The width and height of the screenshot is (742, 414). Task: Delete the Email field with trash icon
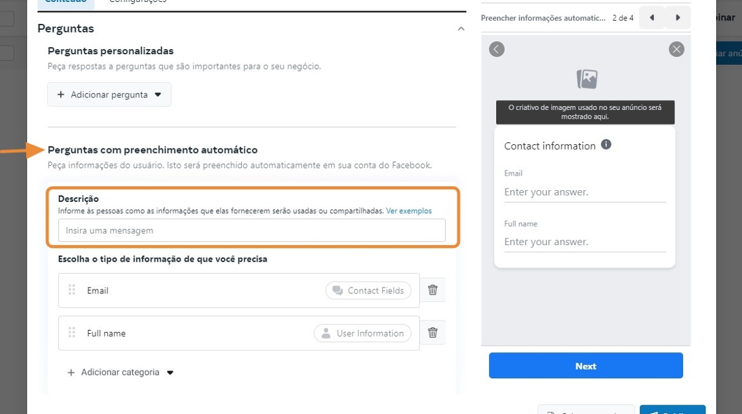pyautogui.click(x=433, y=290)
